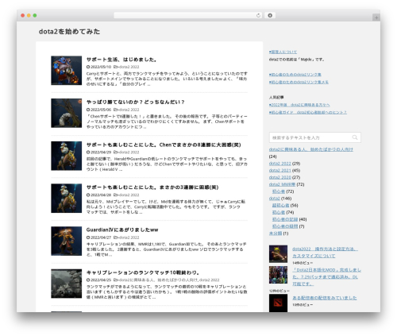The width and height of the screenshot is (397, 336).
Task: Click Dota logo thumbnail beside ある配信者 post
Action: coord(278,303)
